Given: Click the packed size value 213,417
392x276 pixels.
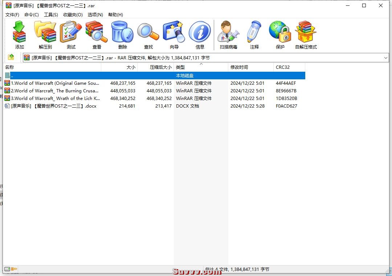Looking at the screenshot, I should click(x=163, y=106).
